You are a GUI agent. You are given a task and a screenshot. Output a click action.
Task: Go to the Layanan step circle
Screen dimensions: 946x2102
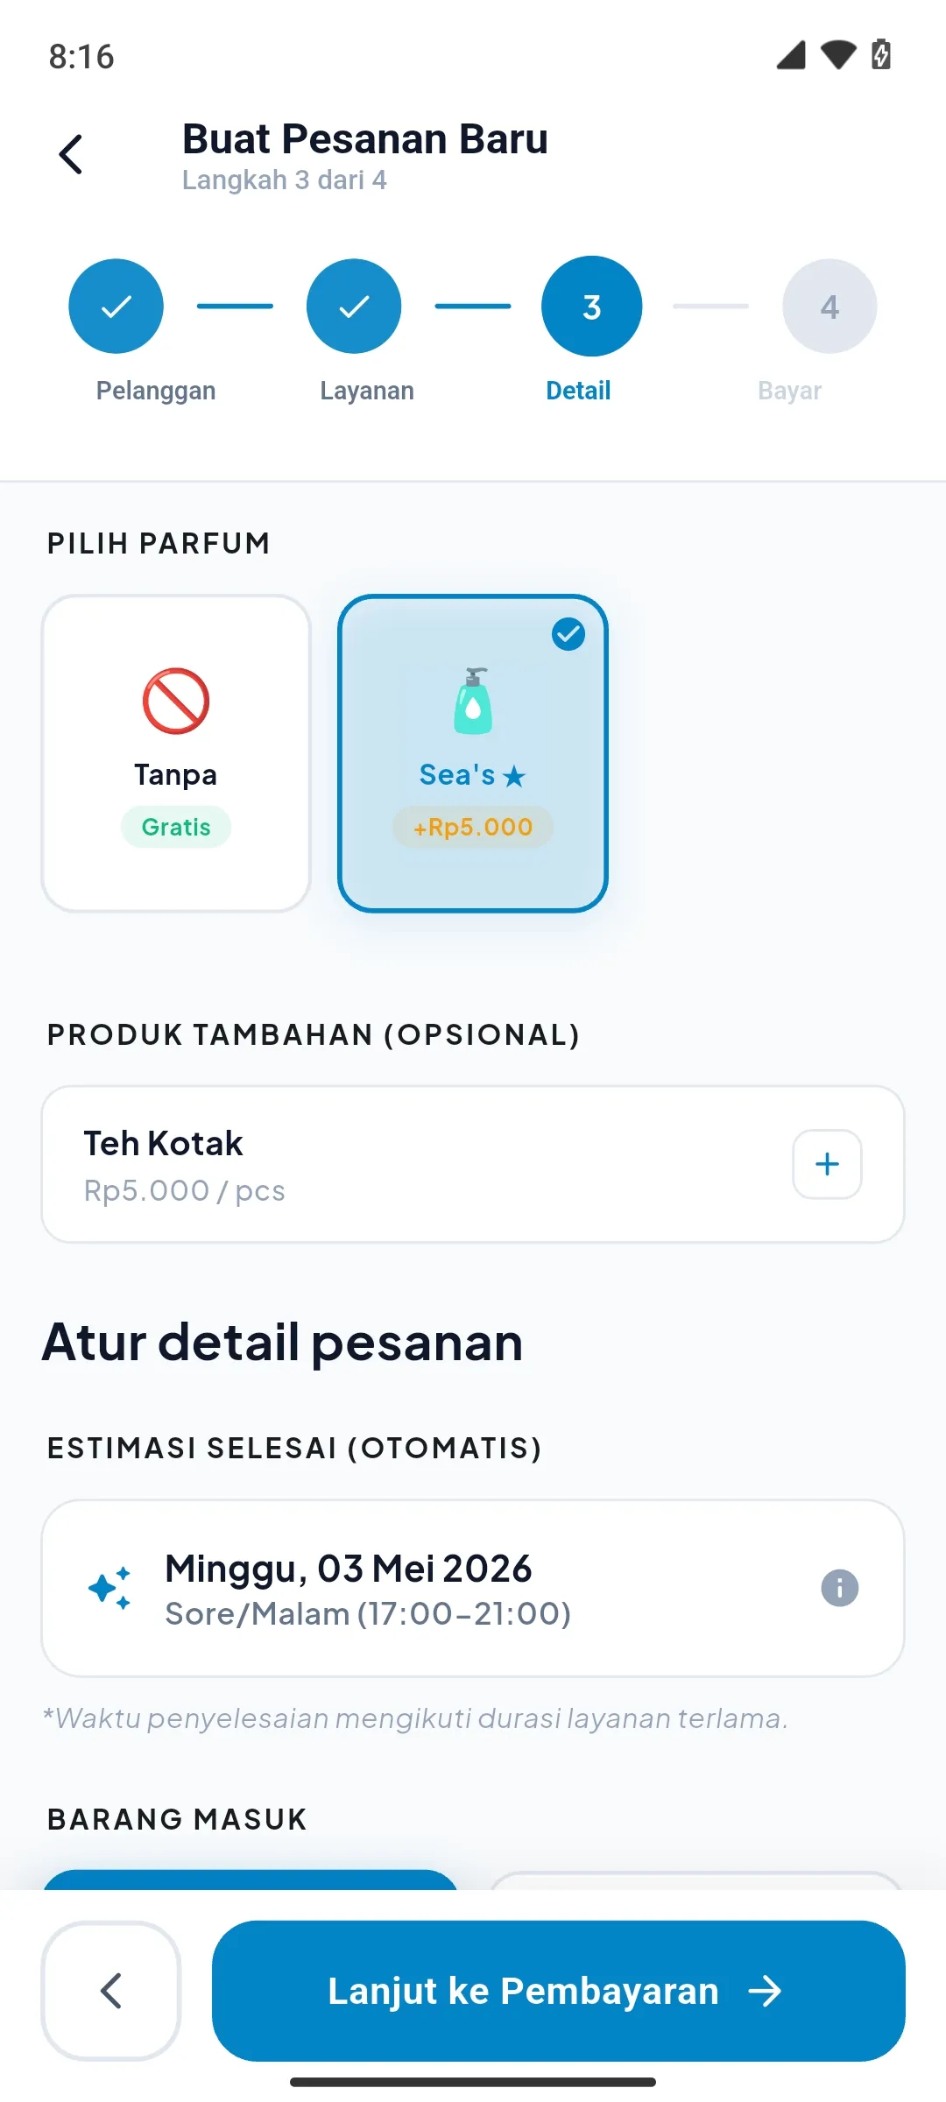tap(354, 306)
